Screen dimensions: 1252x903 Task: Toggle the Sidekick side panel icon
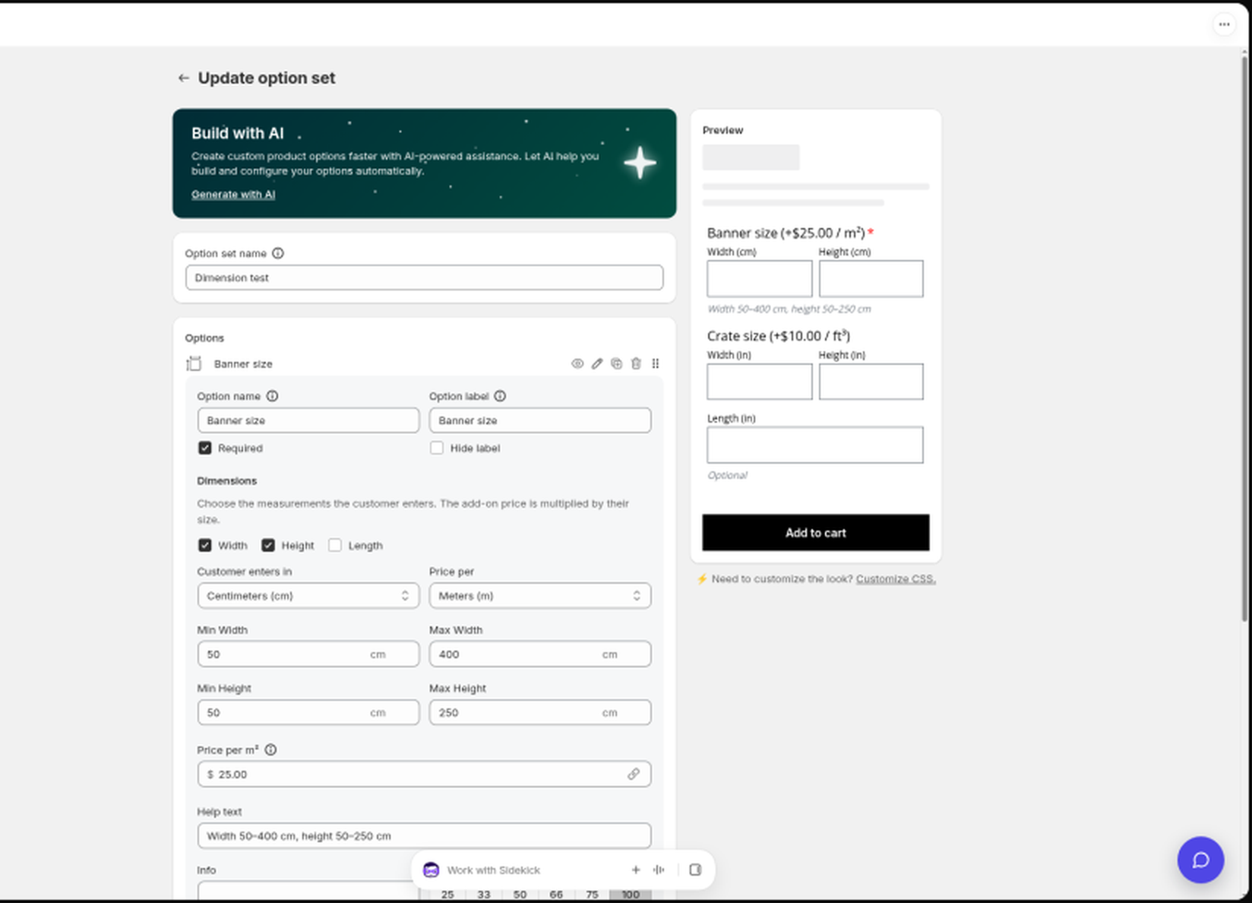click(695, 870)
